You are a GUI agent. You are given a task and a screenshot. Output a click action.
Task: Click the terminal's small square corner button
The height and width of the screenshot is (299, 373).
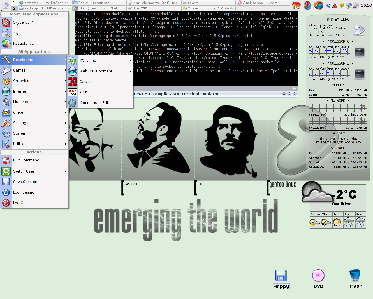pos(295,88)
